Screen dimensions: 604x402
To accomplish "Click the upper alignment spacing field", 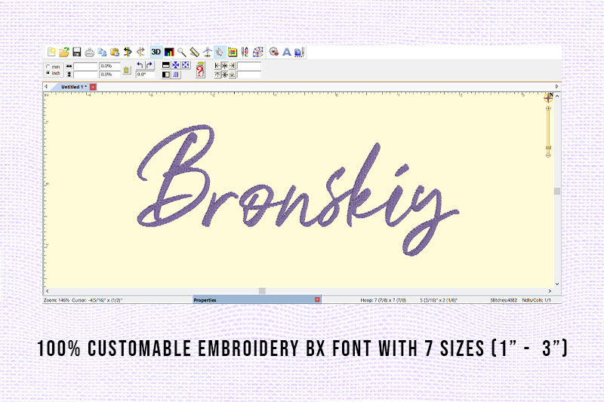I will tap(249, 66).
